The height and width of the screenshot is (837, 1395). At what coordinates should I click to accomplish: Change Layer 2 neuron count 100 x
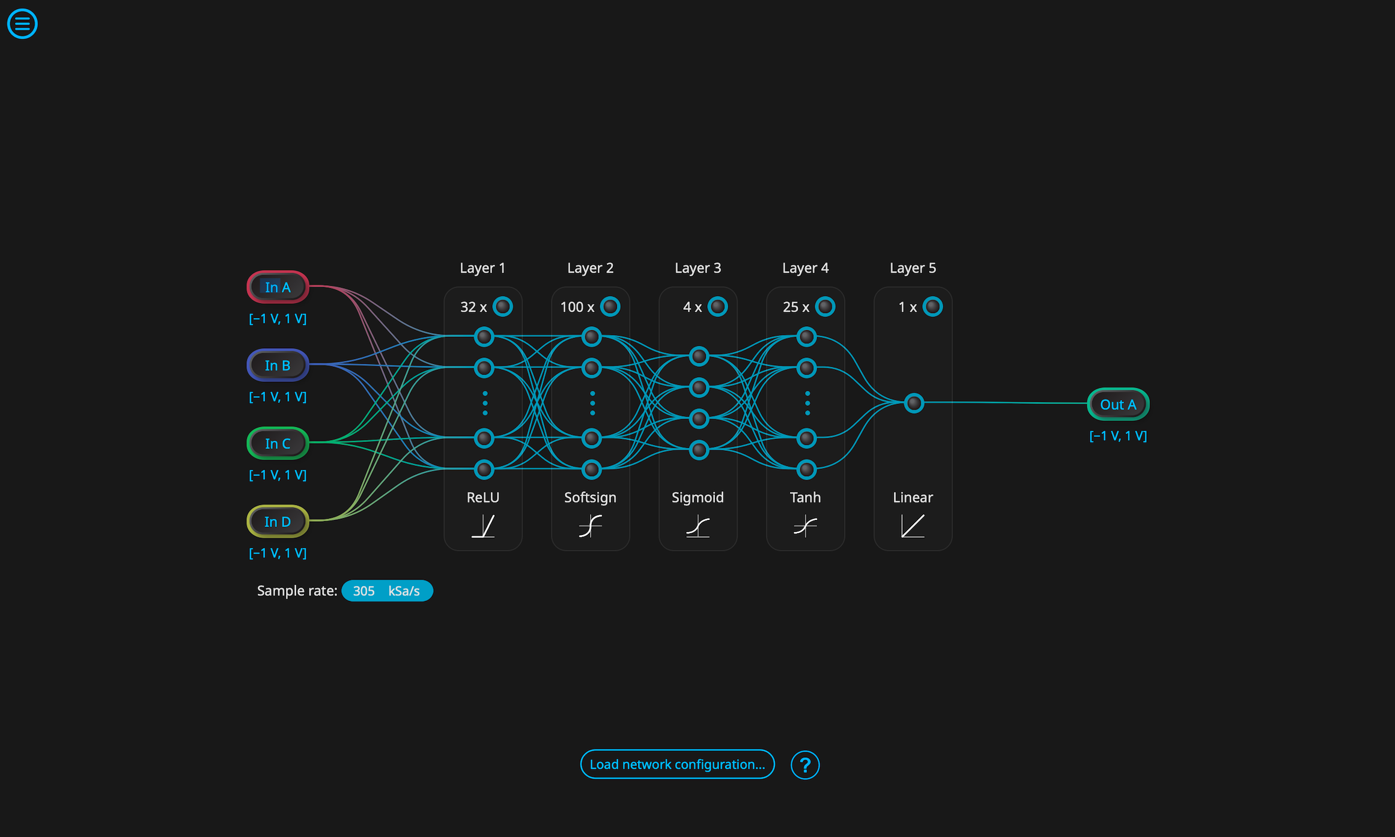pyautogui.click(x=577, y=307)
